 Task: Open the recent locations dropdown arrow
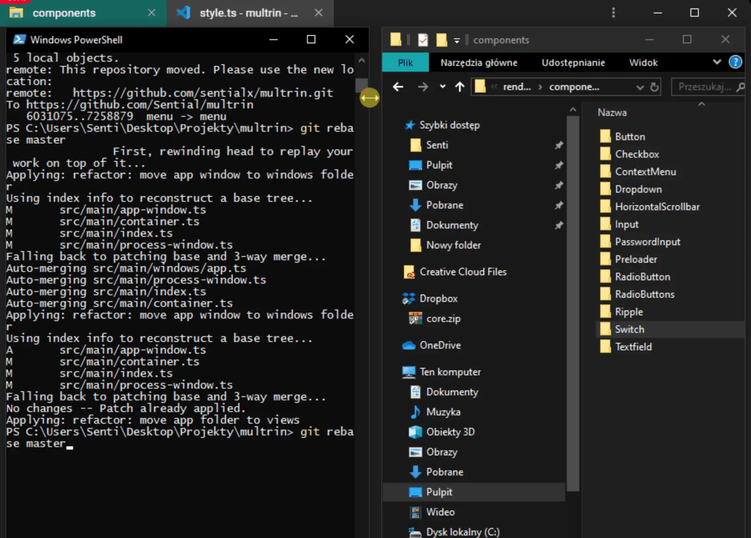[442, 87]
